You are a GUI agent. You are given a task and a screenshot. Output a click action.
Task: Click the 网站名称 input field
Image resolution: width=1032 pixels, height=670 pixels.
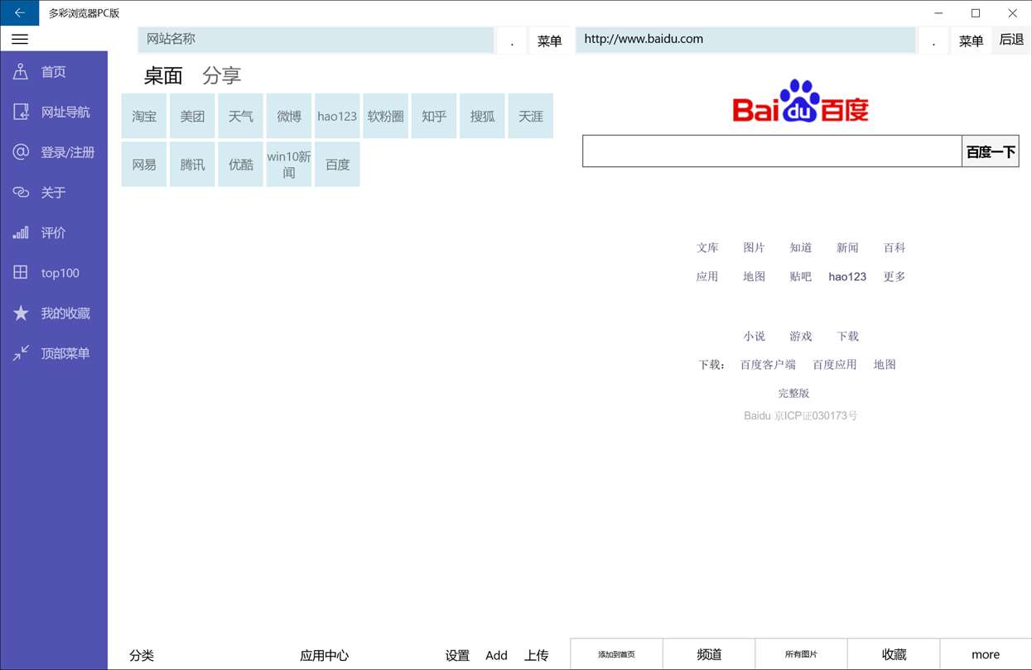pos(316,39)
